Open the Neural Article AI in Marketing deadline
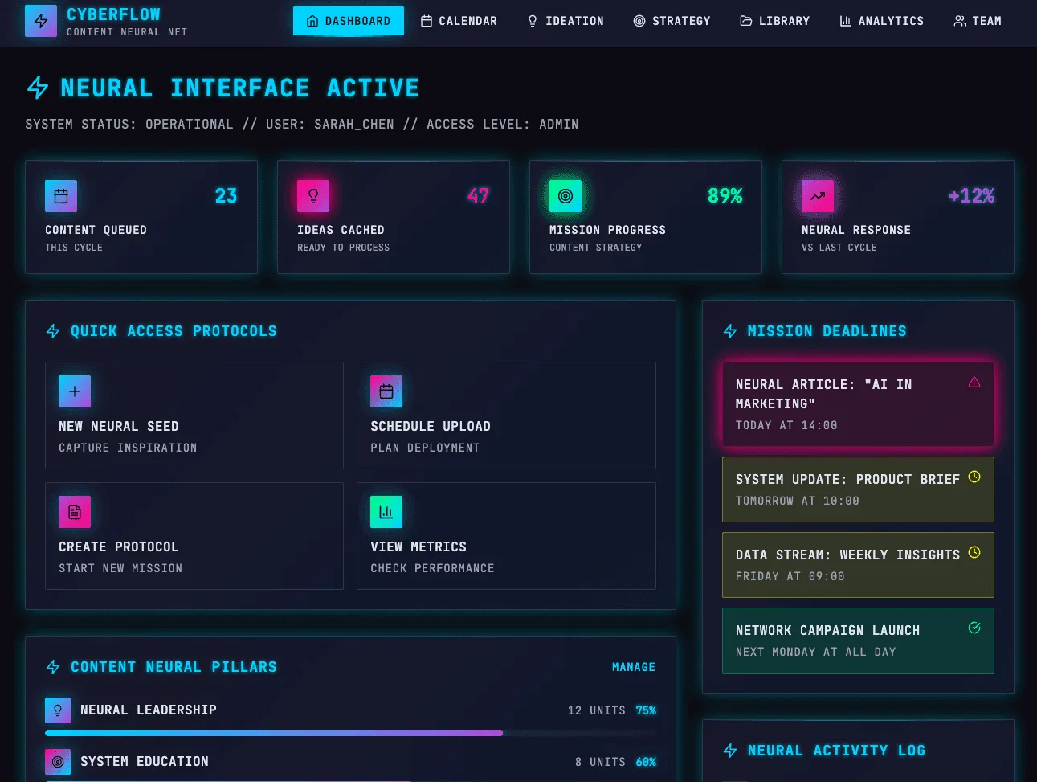Screen dimensions: 1037x782 click(x=858, y=404)
